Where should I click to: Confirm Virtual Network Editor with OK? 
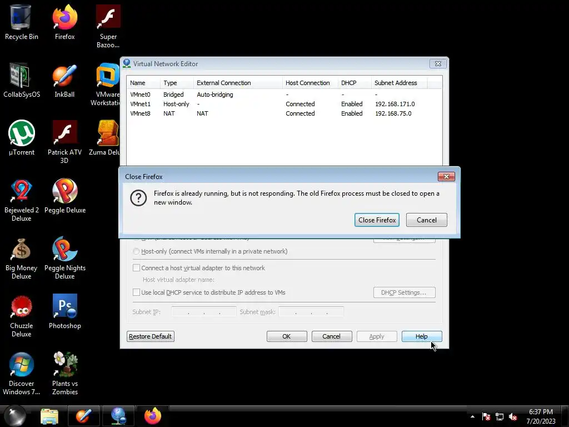[287, 336]
